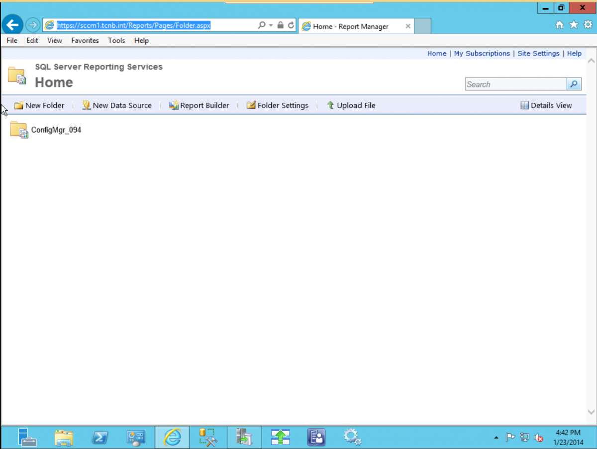Image resolution: width=597 pixels, height=449 pixels.
Task: Open the Tools menu
Action: [x=116, y=41]
